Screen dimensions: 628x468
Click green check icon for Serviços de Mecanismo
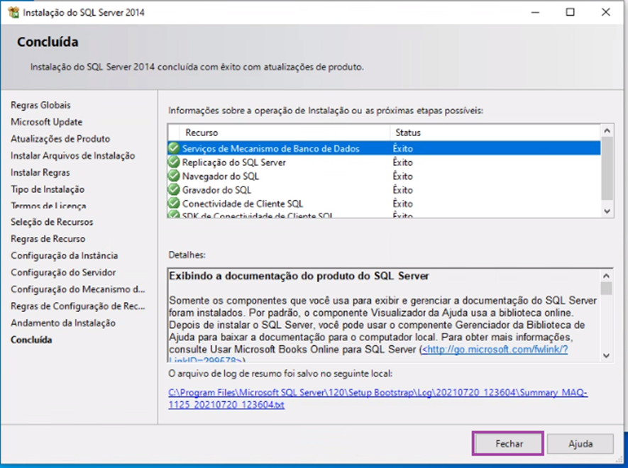click(x=174, y=148)
